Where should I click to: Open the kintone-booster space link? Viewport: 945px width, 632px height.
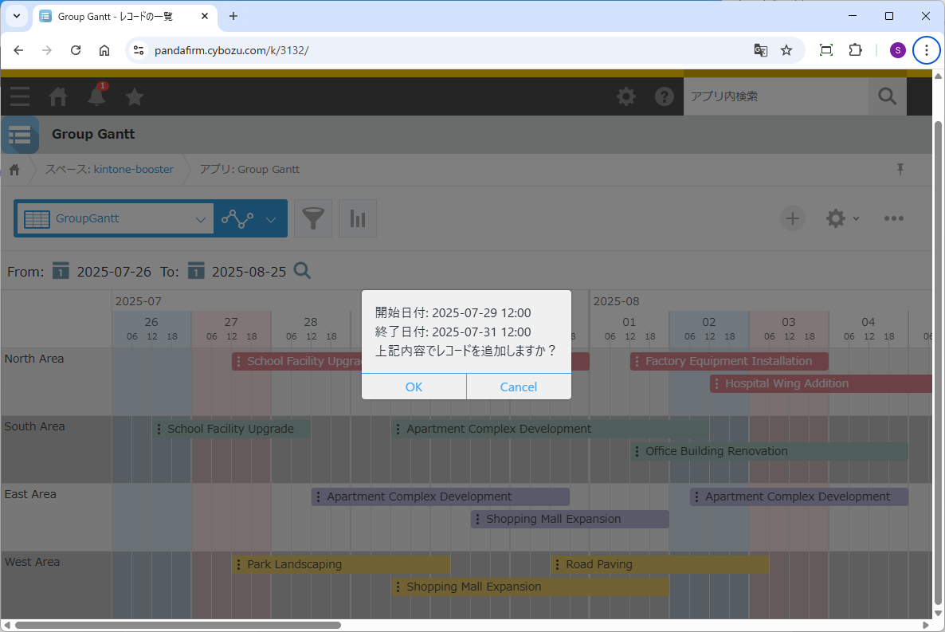[133, 169]
